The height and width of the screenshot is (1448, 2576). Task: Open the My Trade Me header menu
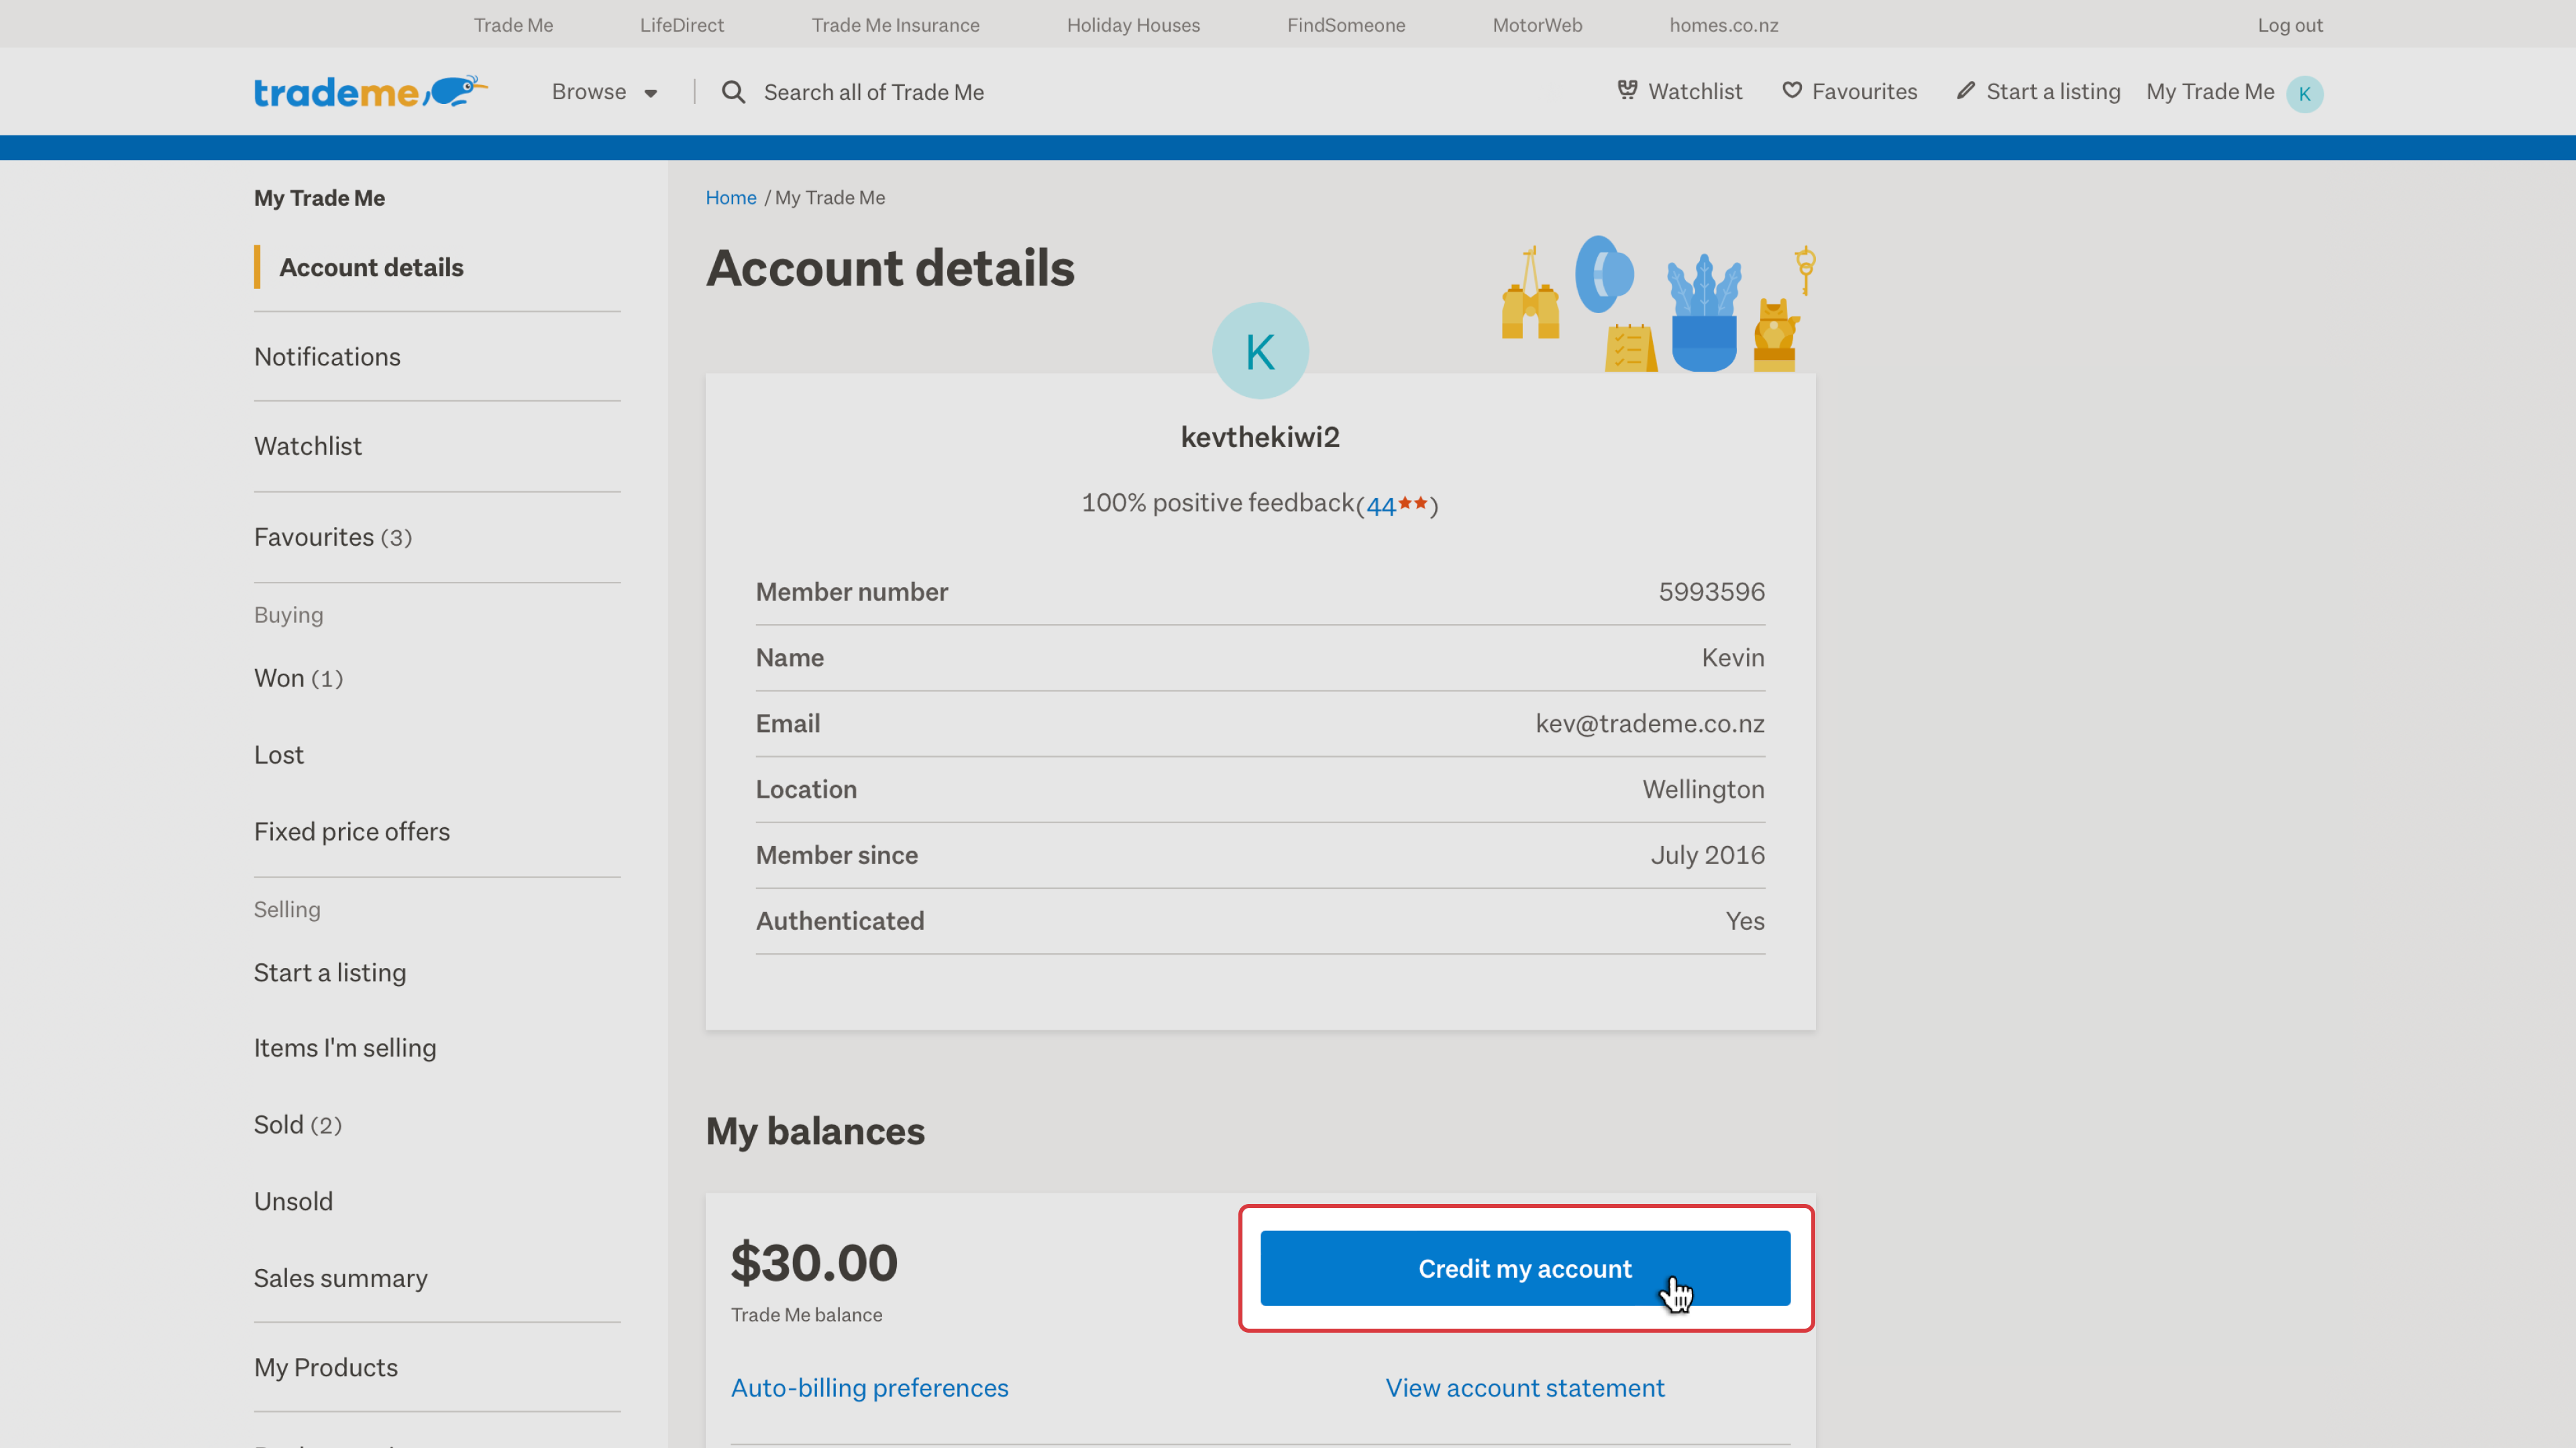click(2210, 92)
